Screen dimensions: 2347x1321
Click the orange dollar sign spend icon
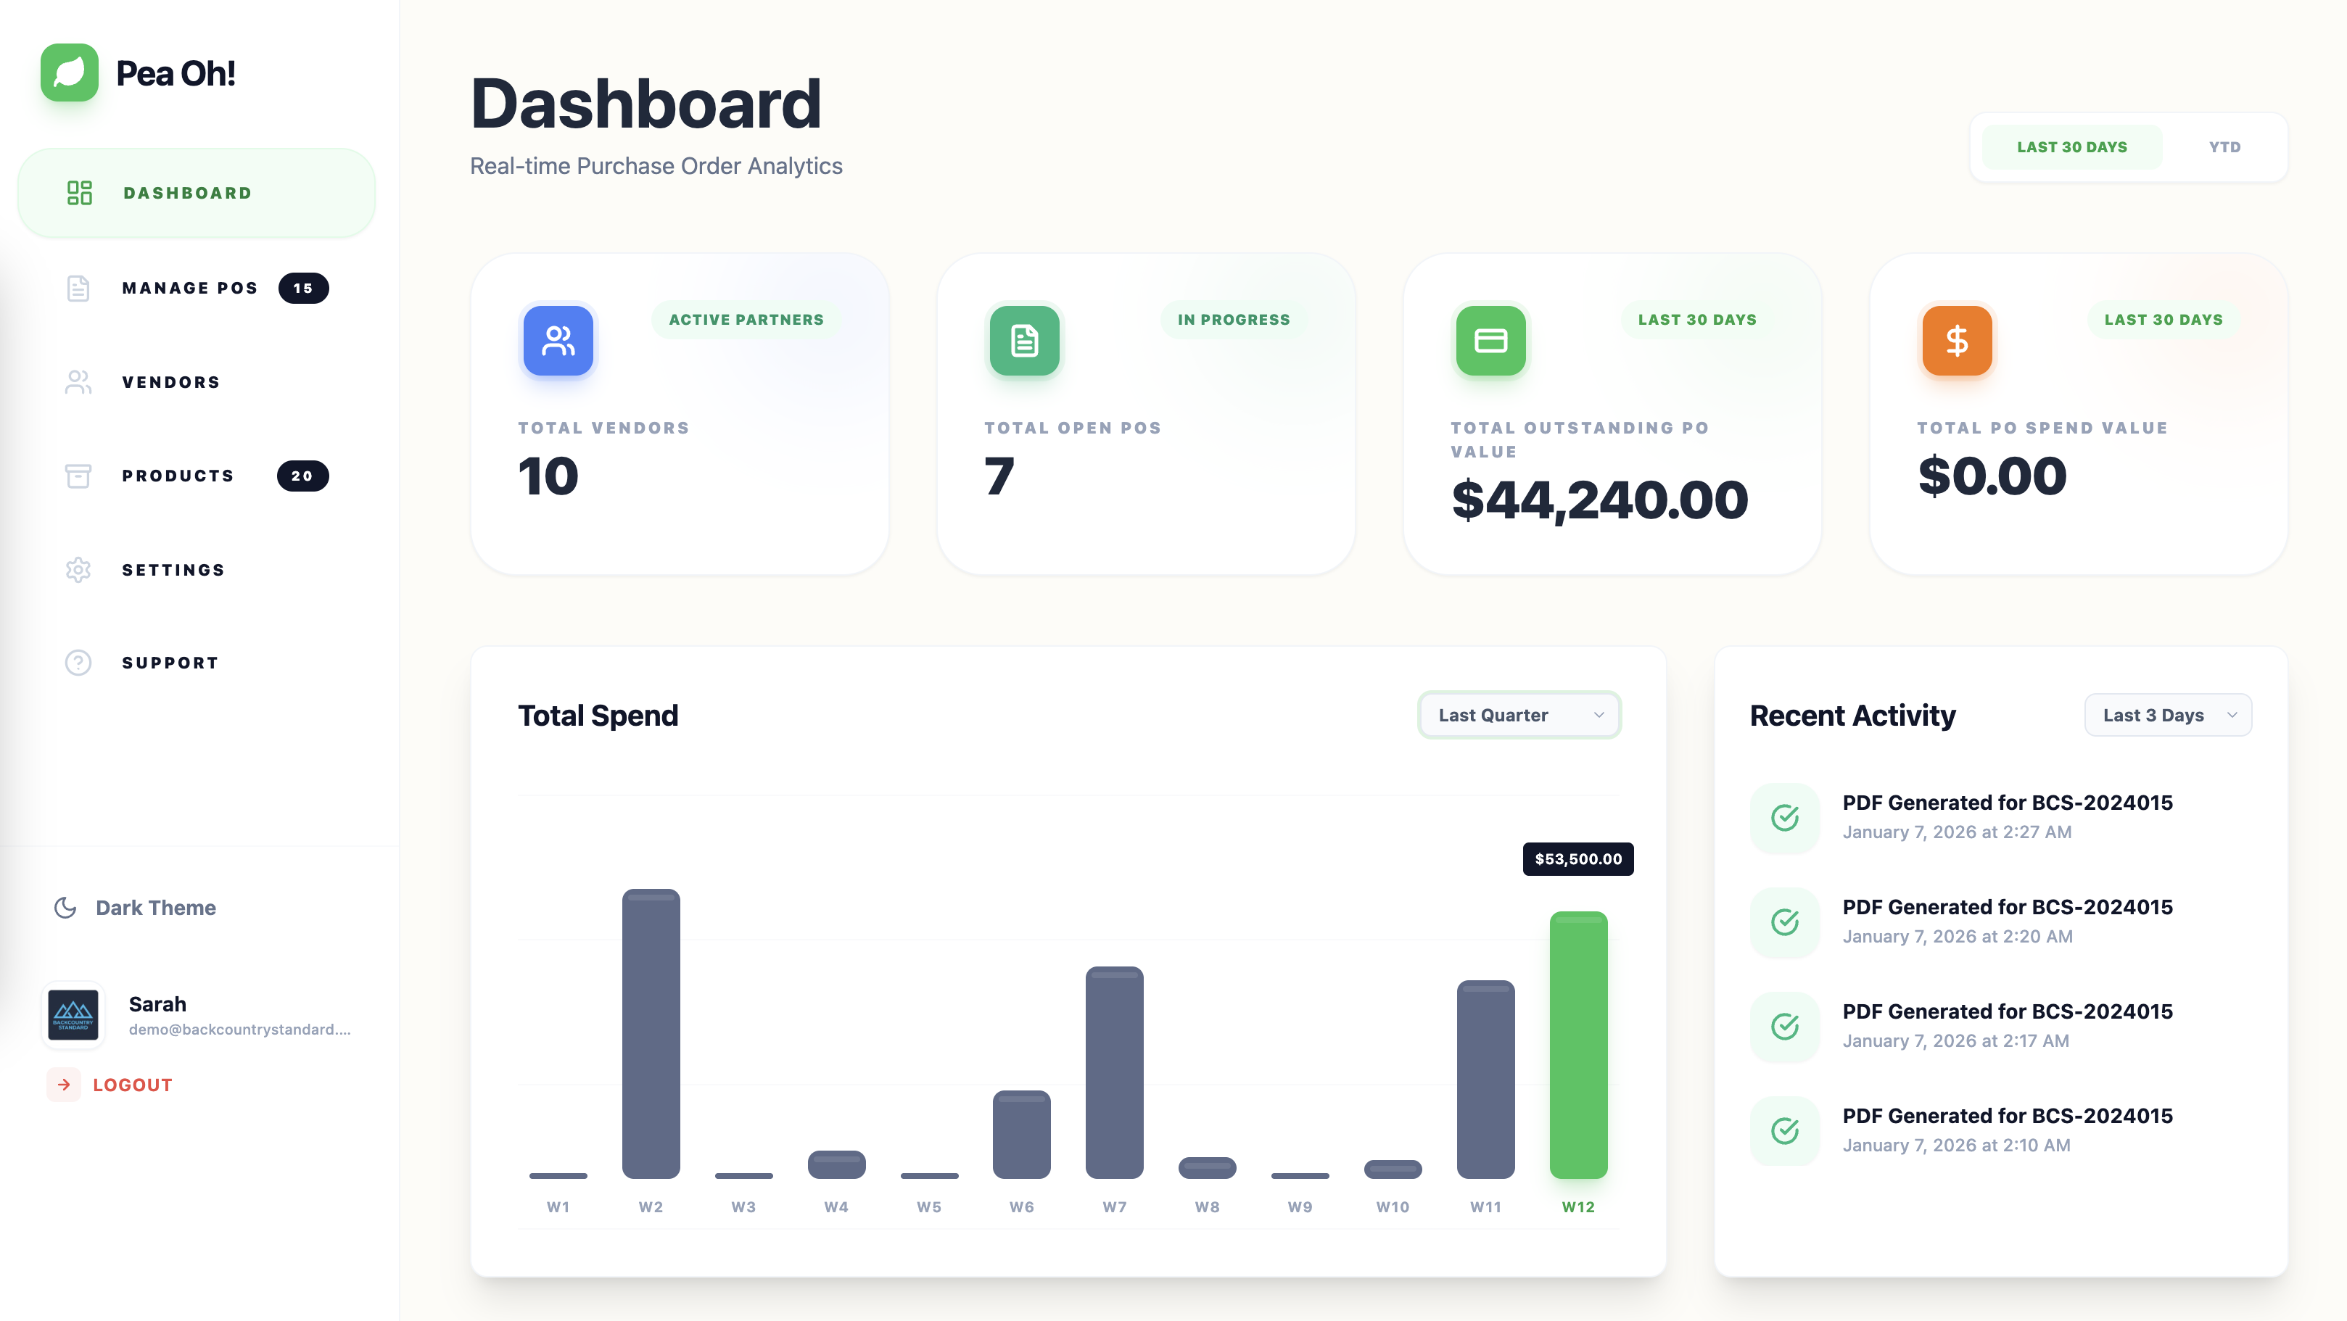point(1956,341)
